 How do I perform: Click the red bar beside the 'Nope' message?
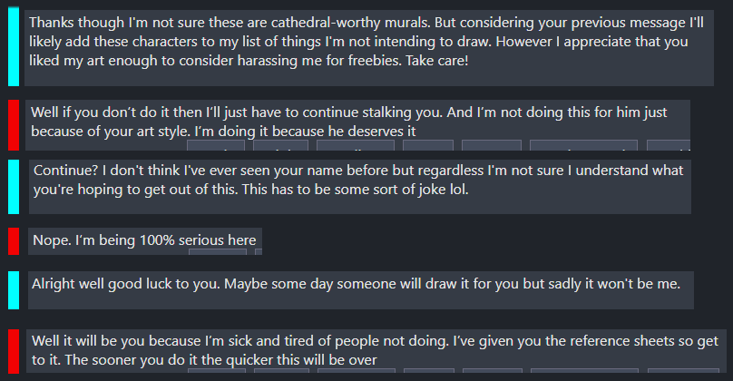point(14,241)
